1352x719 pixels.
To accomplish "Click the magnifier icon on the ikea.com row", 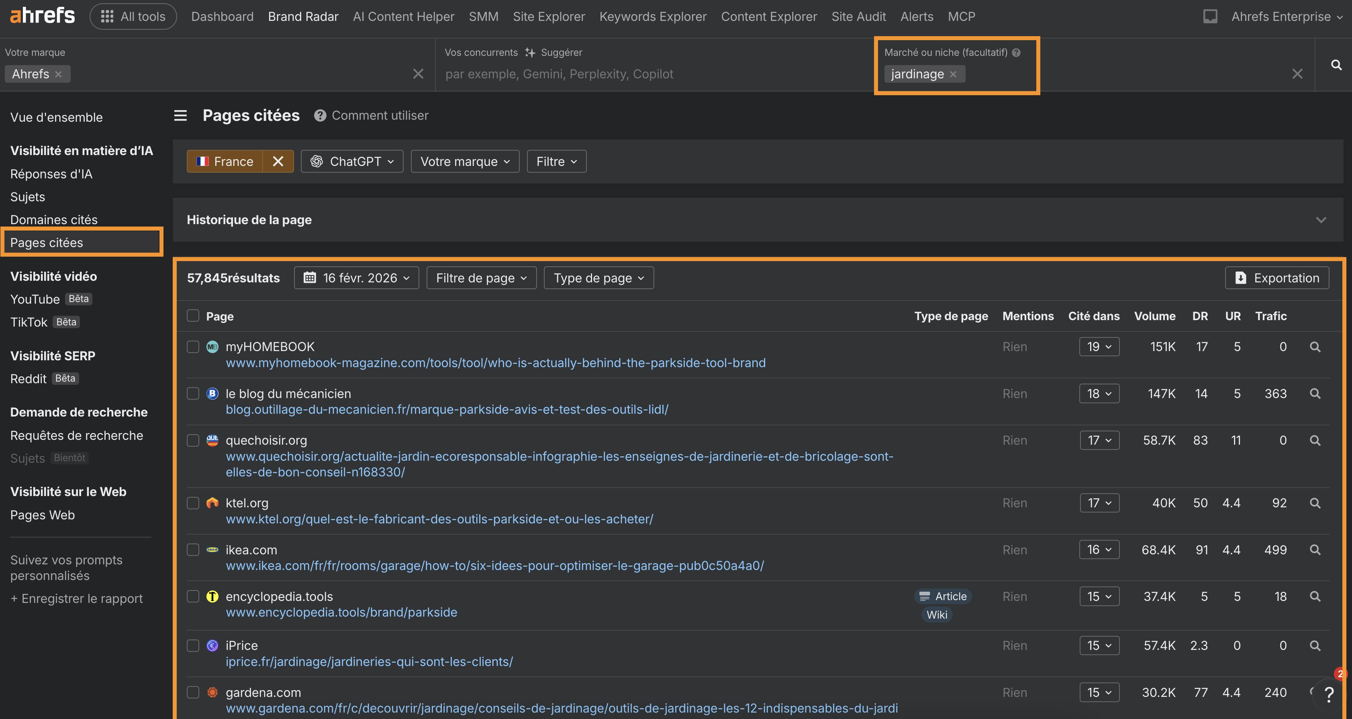I will (1316, 549).
